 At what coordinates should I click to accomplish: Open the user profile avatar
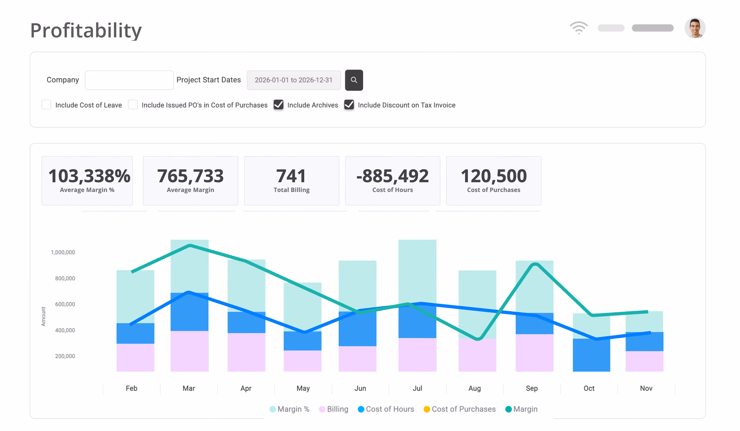point(695,28)
